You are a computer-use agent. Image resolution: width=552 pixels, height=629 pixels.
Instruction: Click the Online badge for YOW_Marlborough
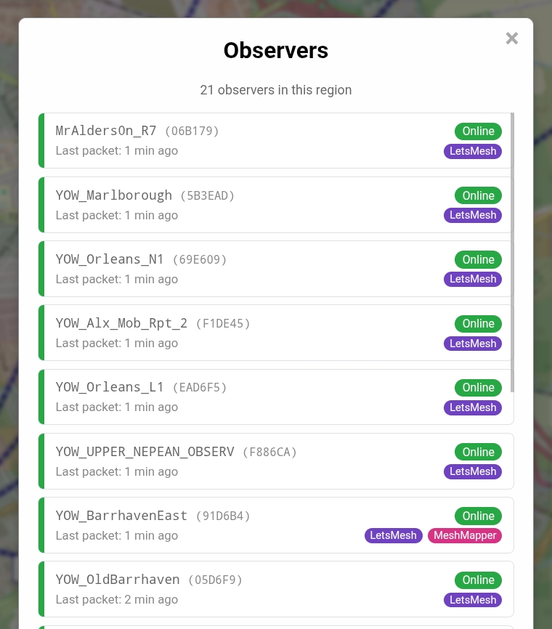478,195
